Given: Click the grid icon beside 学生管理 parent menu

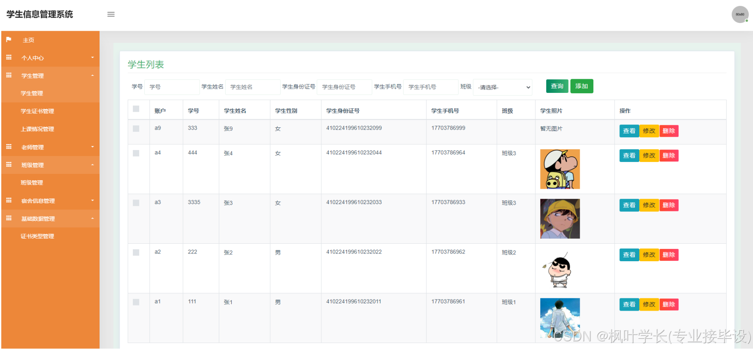Looking at the screenshot, I should [x=9, y=75].
